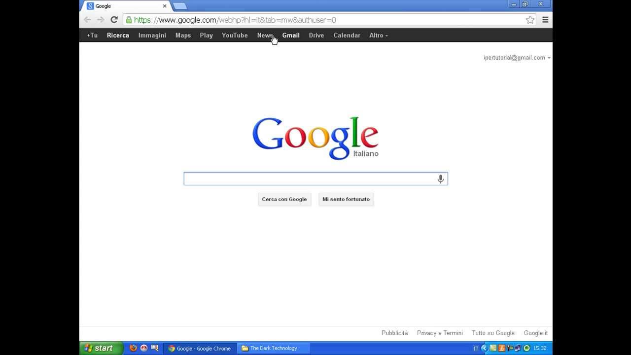Open YouTube in the Google bar
Screen dimensions: 631x355
point(235,35)
